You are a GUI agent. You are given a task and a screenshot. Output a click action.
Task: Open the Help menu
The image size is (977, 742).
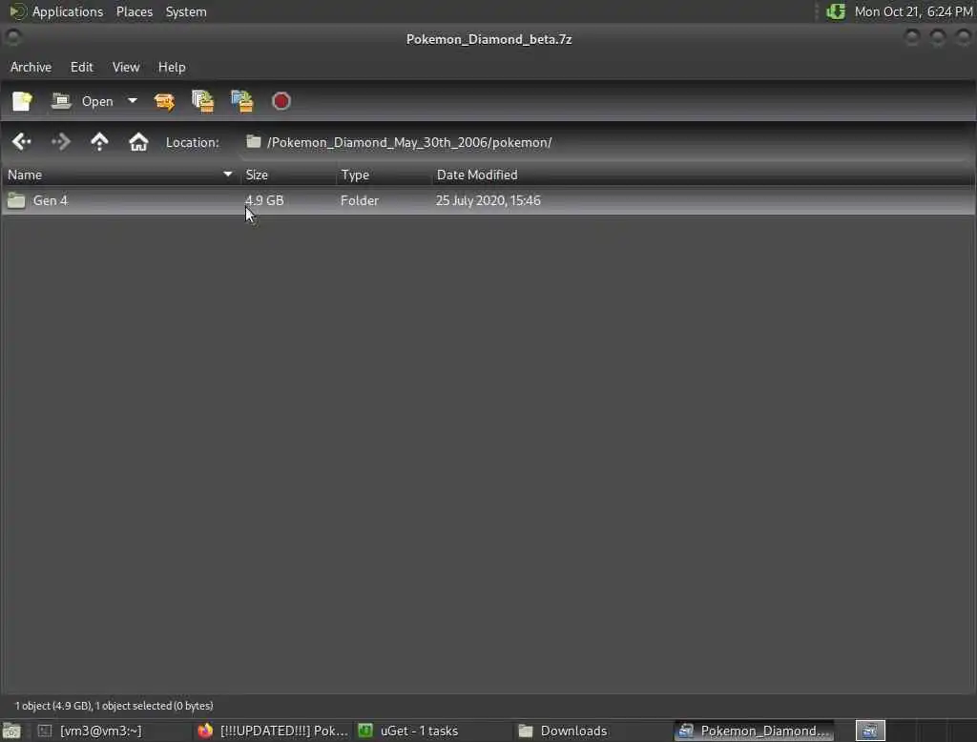pyautogui.click(x=172, y=67)
